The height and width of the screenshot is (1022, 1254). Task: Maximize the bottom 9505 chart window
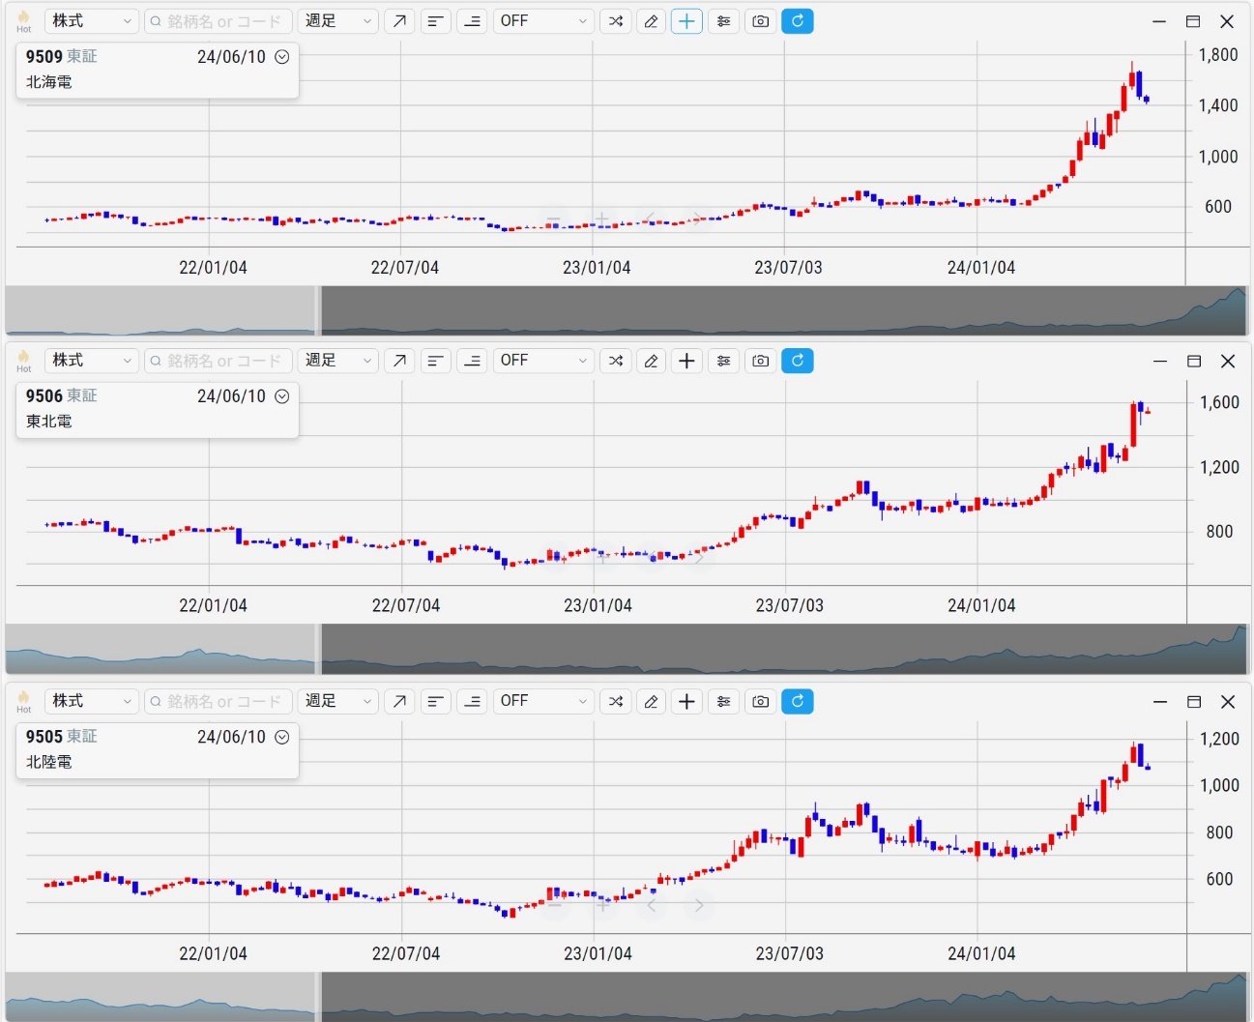pyautogui.click(x=1194, y=701)
